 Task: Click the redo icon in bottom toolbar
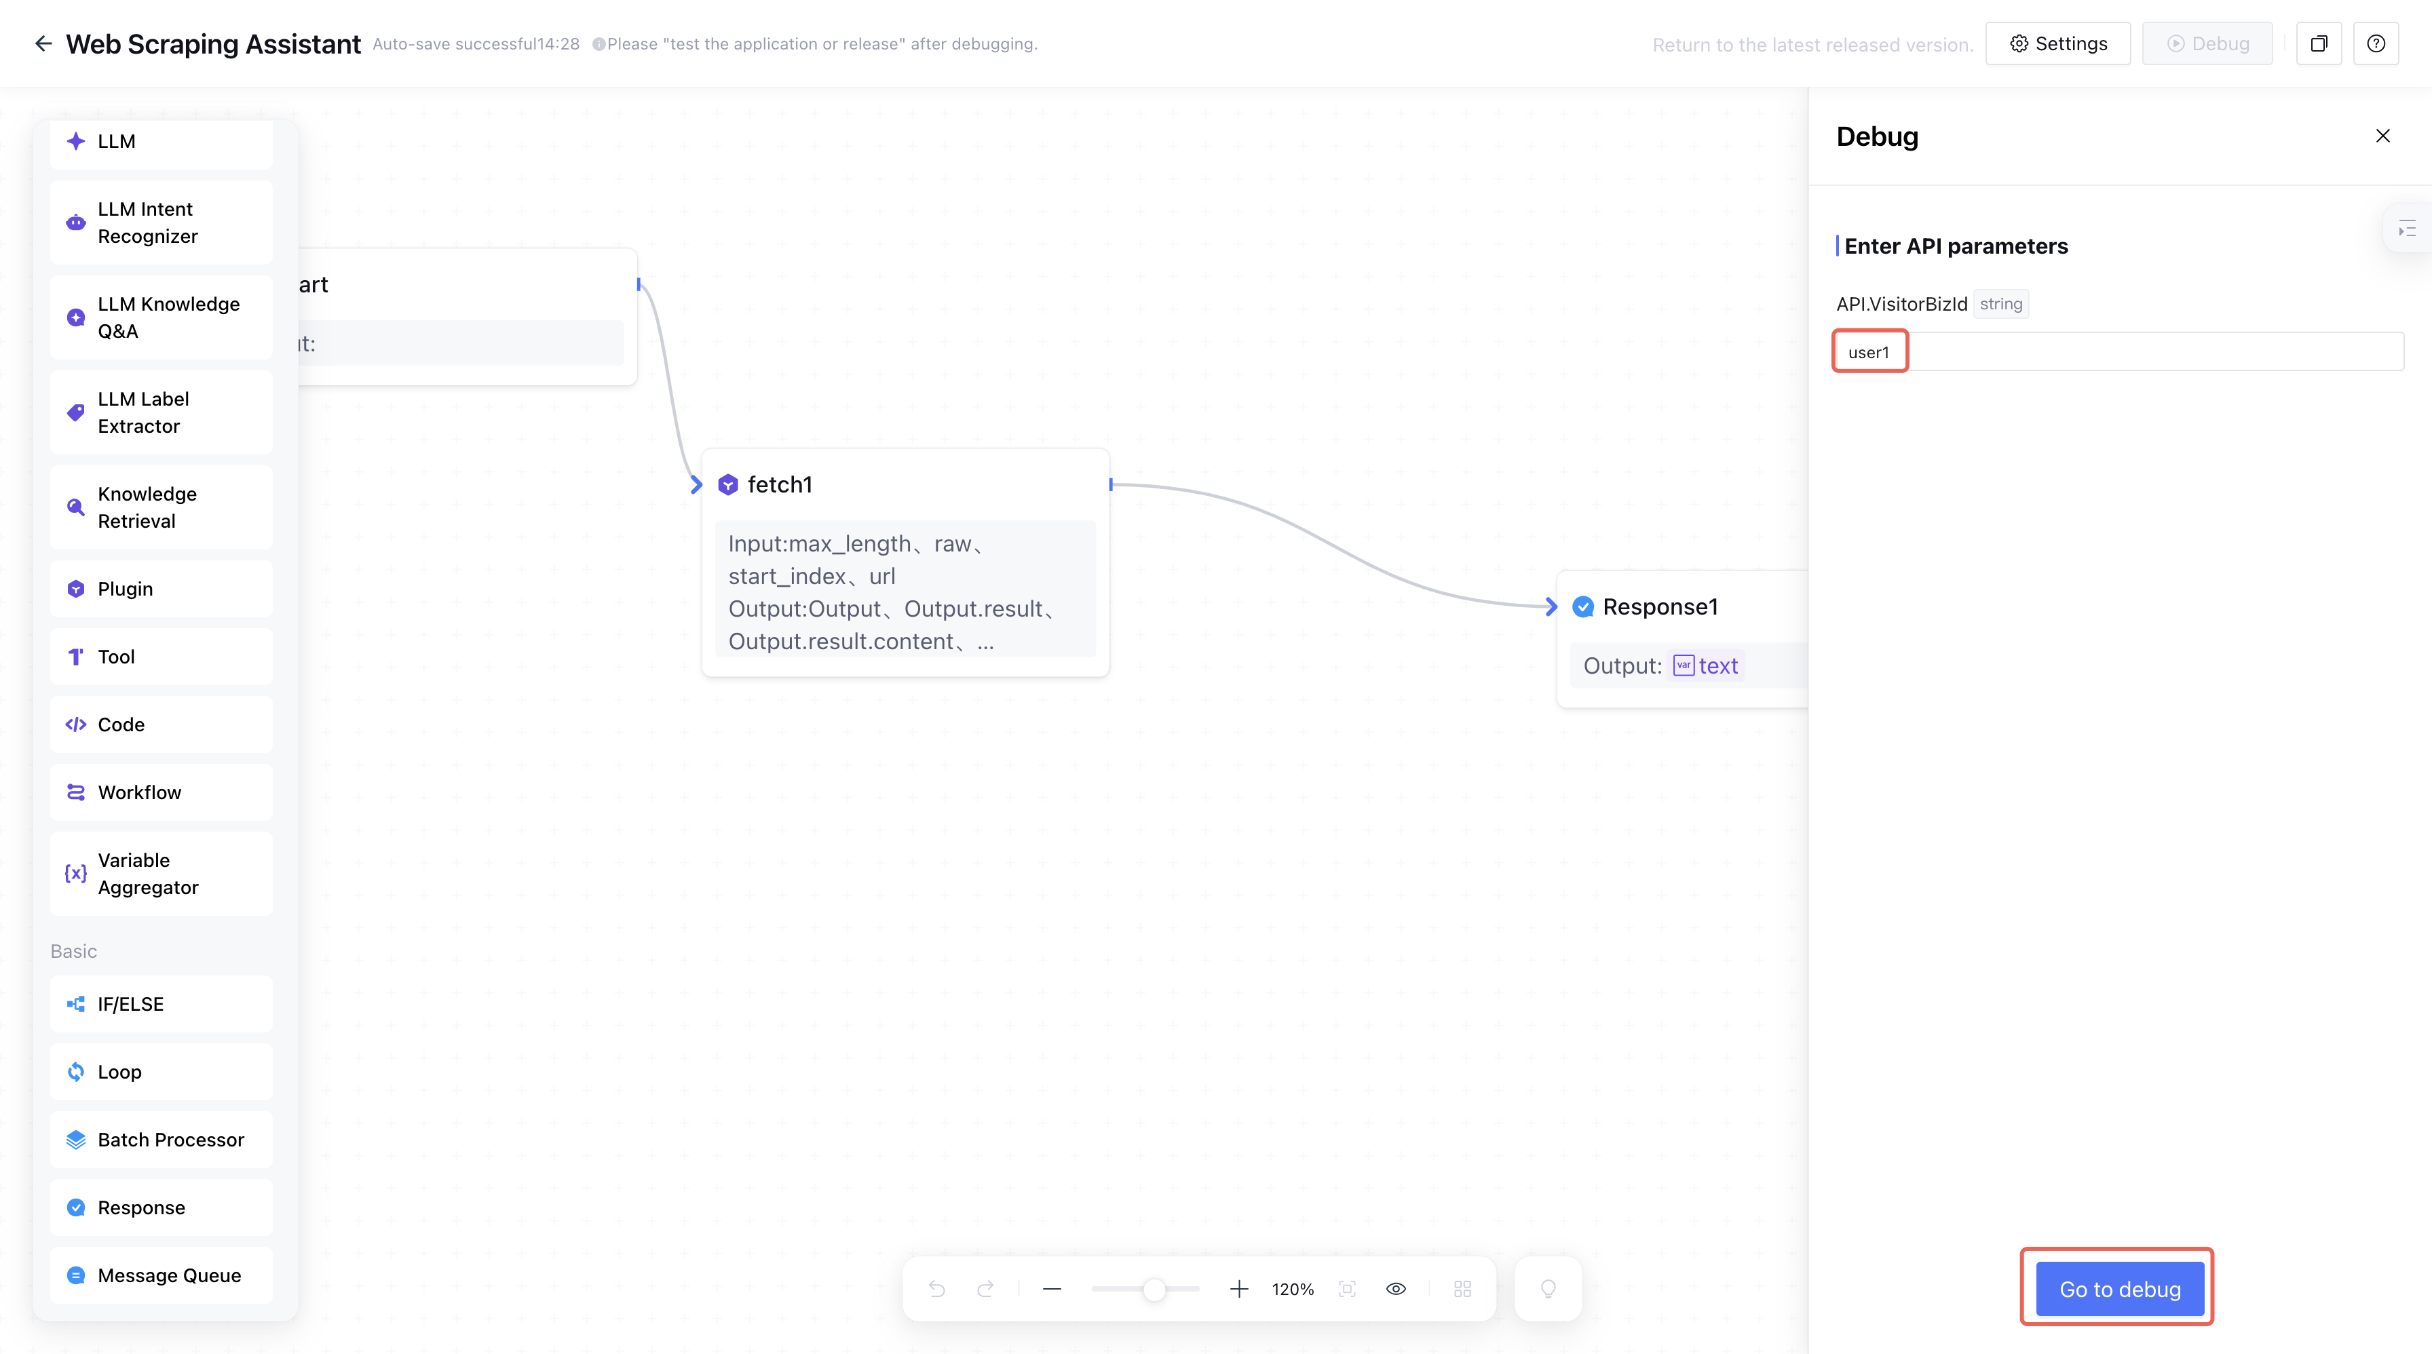(985, 1289)
